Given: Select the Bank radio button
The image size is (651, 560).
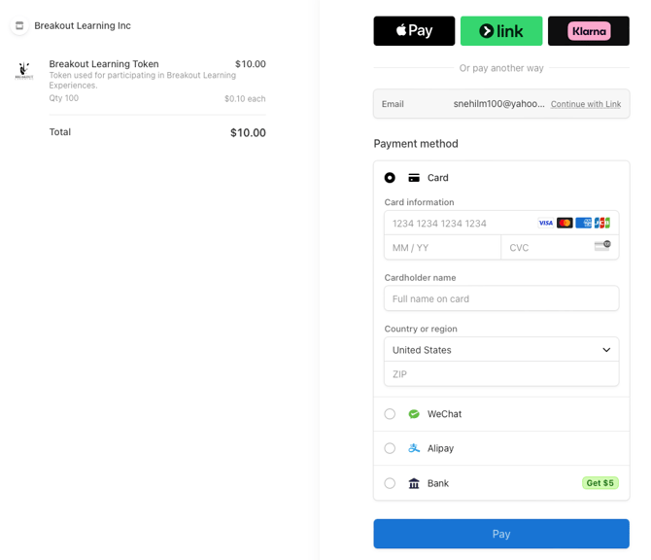Looking at the screenshot, I should pos(390,483).
